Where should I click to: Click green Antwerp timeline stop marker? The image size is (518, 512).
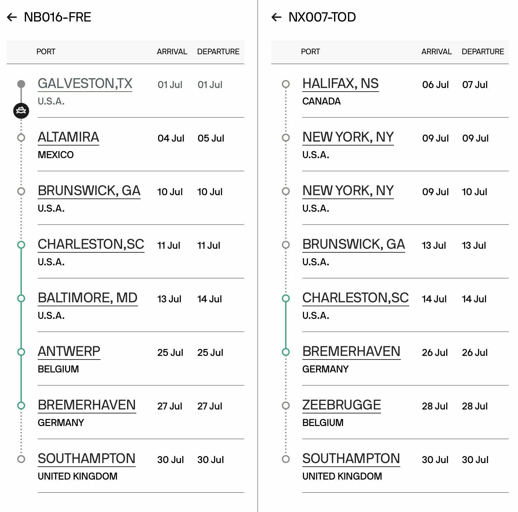tap(21, 352)
